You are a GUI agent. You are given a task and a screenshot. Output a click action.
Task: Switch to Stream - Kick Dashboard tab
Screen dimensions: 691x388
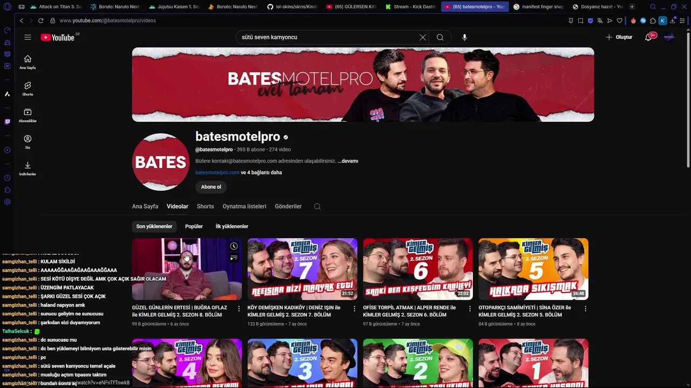(410, 7)
